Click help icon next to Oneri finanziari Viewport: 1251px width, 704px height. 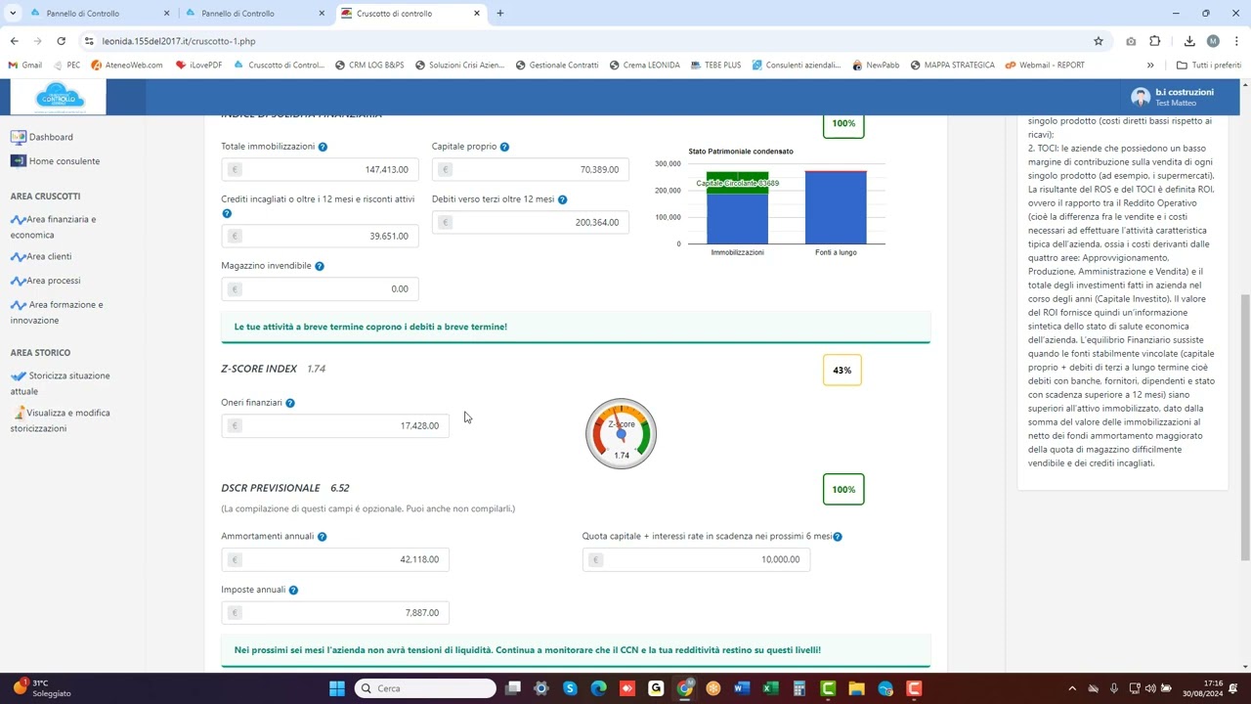point(290,403)
